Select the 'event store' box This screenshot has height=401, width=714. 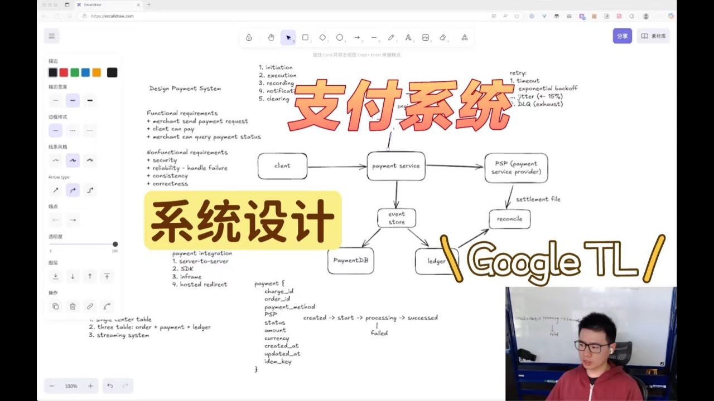[397, 218]
